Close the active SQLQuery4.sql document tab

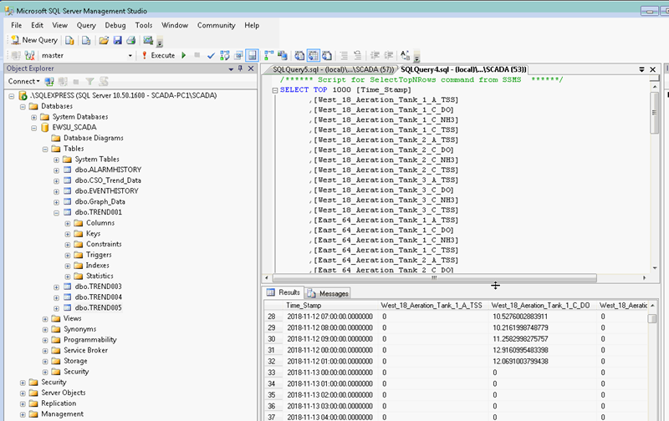coord(653,69)
